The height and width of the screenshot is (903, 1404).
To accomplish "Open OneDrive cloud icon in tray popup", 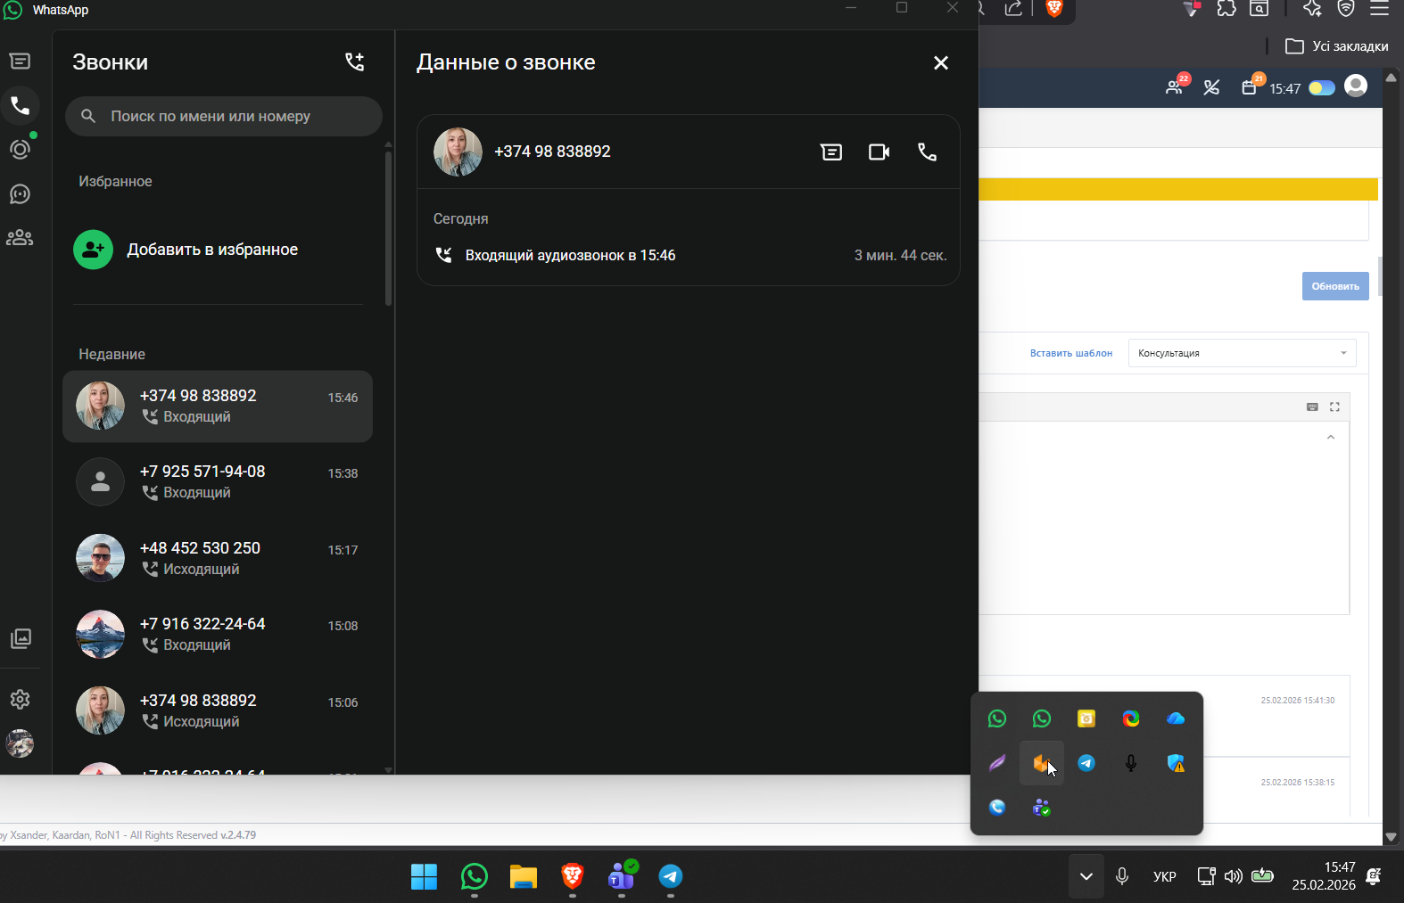I will point(1176,718).
